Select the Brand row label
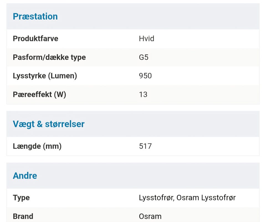The width and height of the screenshot is (266, 222). 23,216
